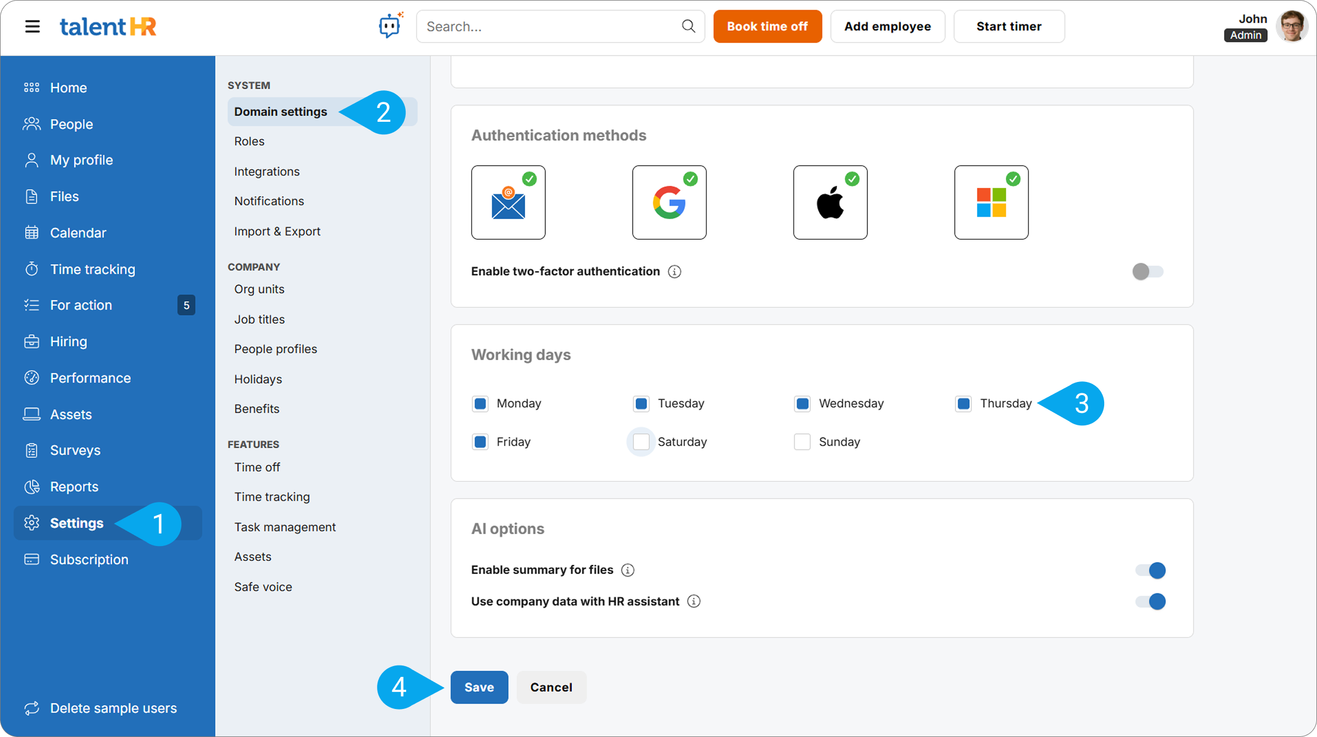Viewport: 1317px width, 737px height.
Task: Disable Enable summary for files toggle
Action: [1150, 570]
